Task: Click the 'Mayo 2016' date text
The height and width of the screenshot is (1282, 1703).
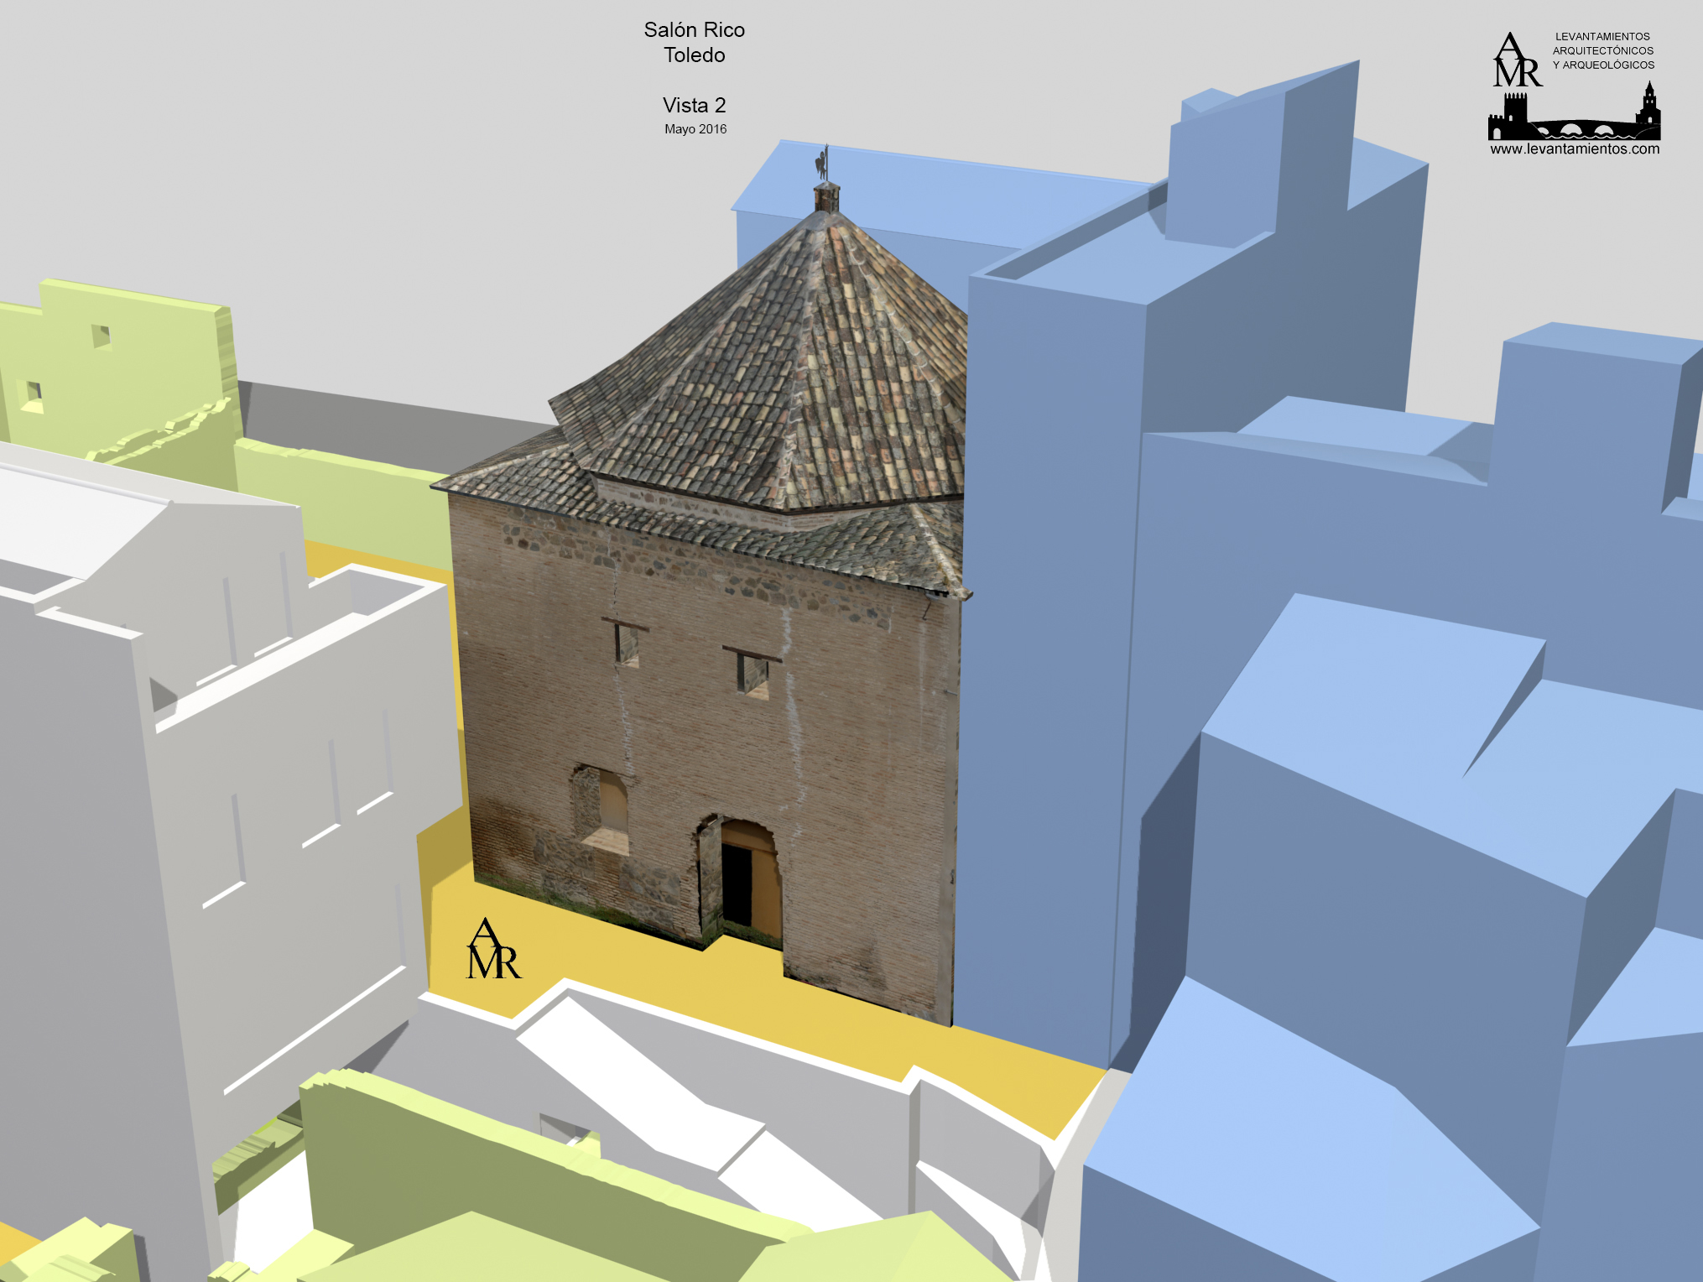Action: pos(695,129)
